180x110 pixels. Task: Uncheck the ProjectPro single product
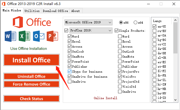coord(120,72)
